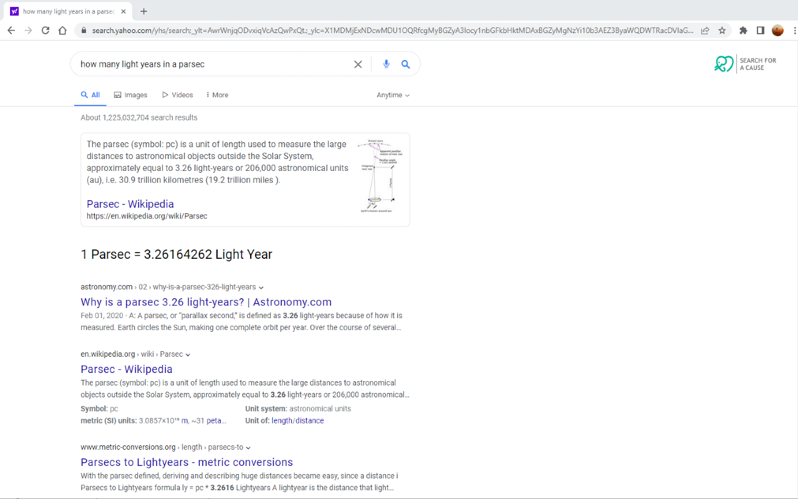Select the All results tab
Screen dimensions: 798x499
click(x=90, y=95)
